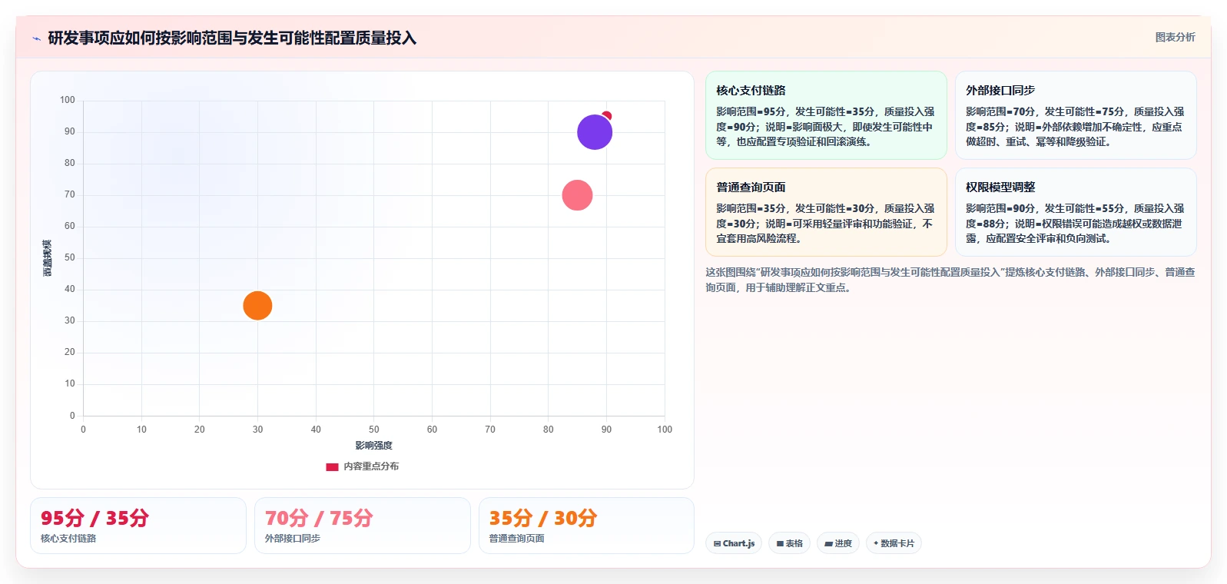This screenshot has width=1227, height=584.
Task: Click the Chart.js tag
Action: tap(734, 543)
